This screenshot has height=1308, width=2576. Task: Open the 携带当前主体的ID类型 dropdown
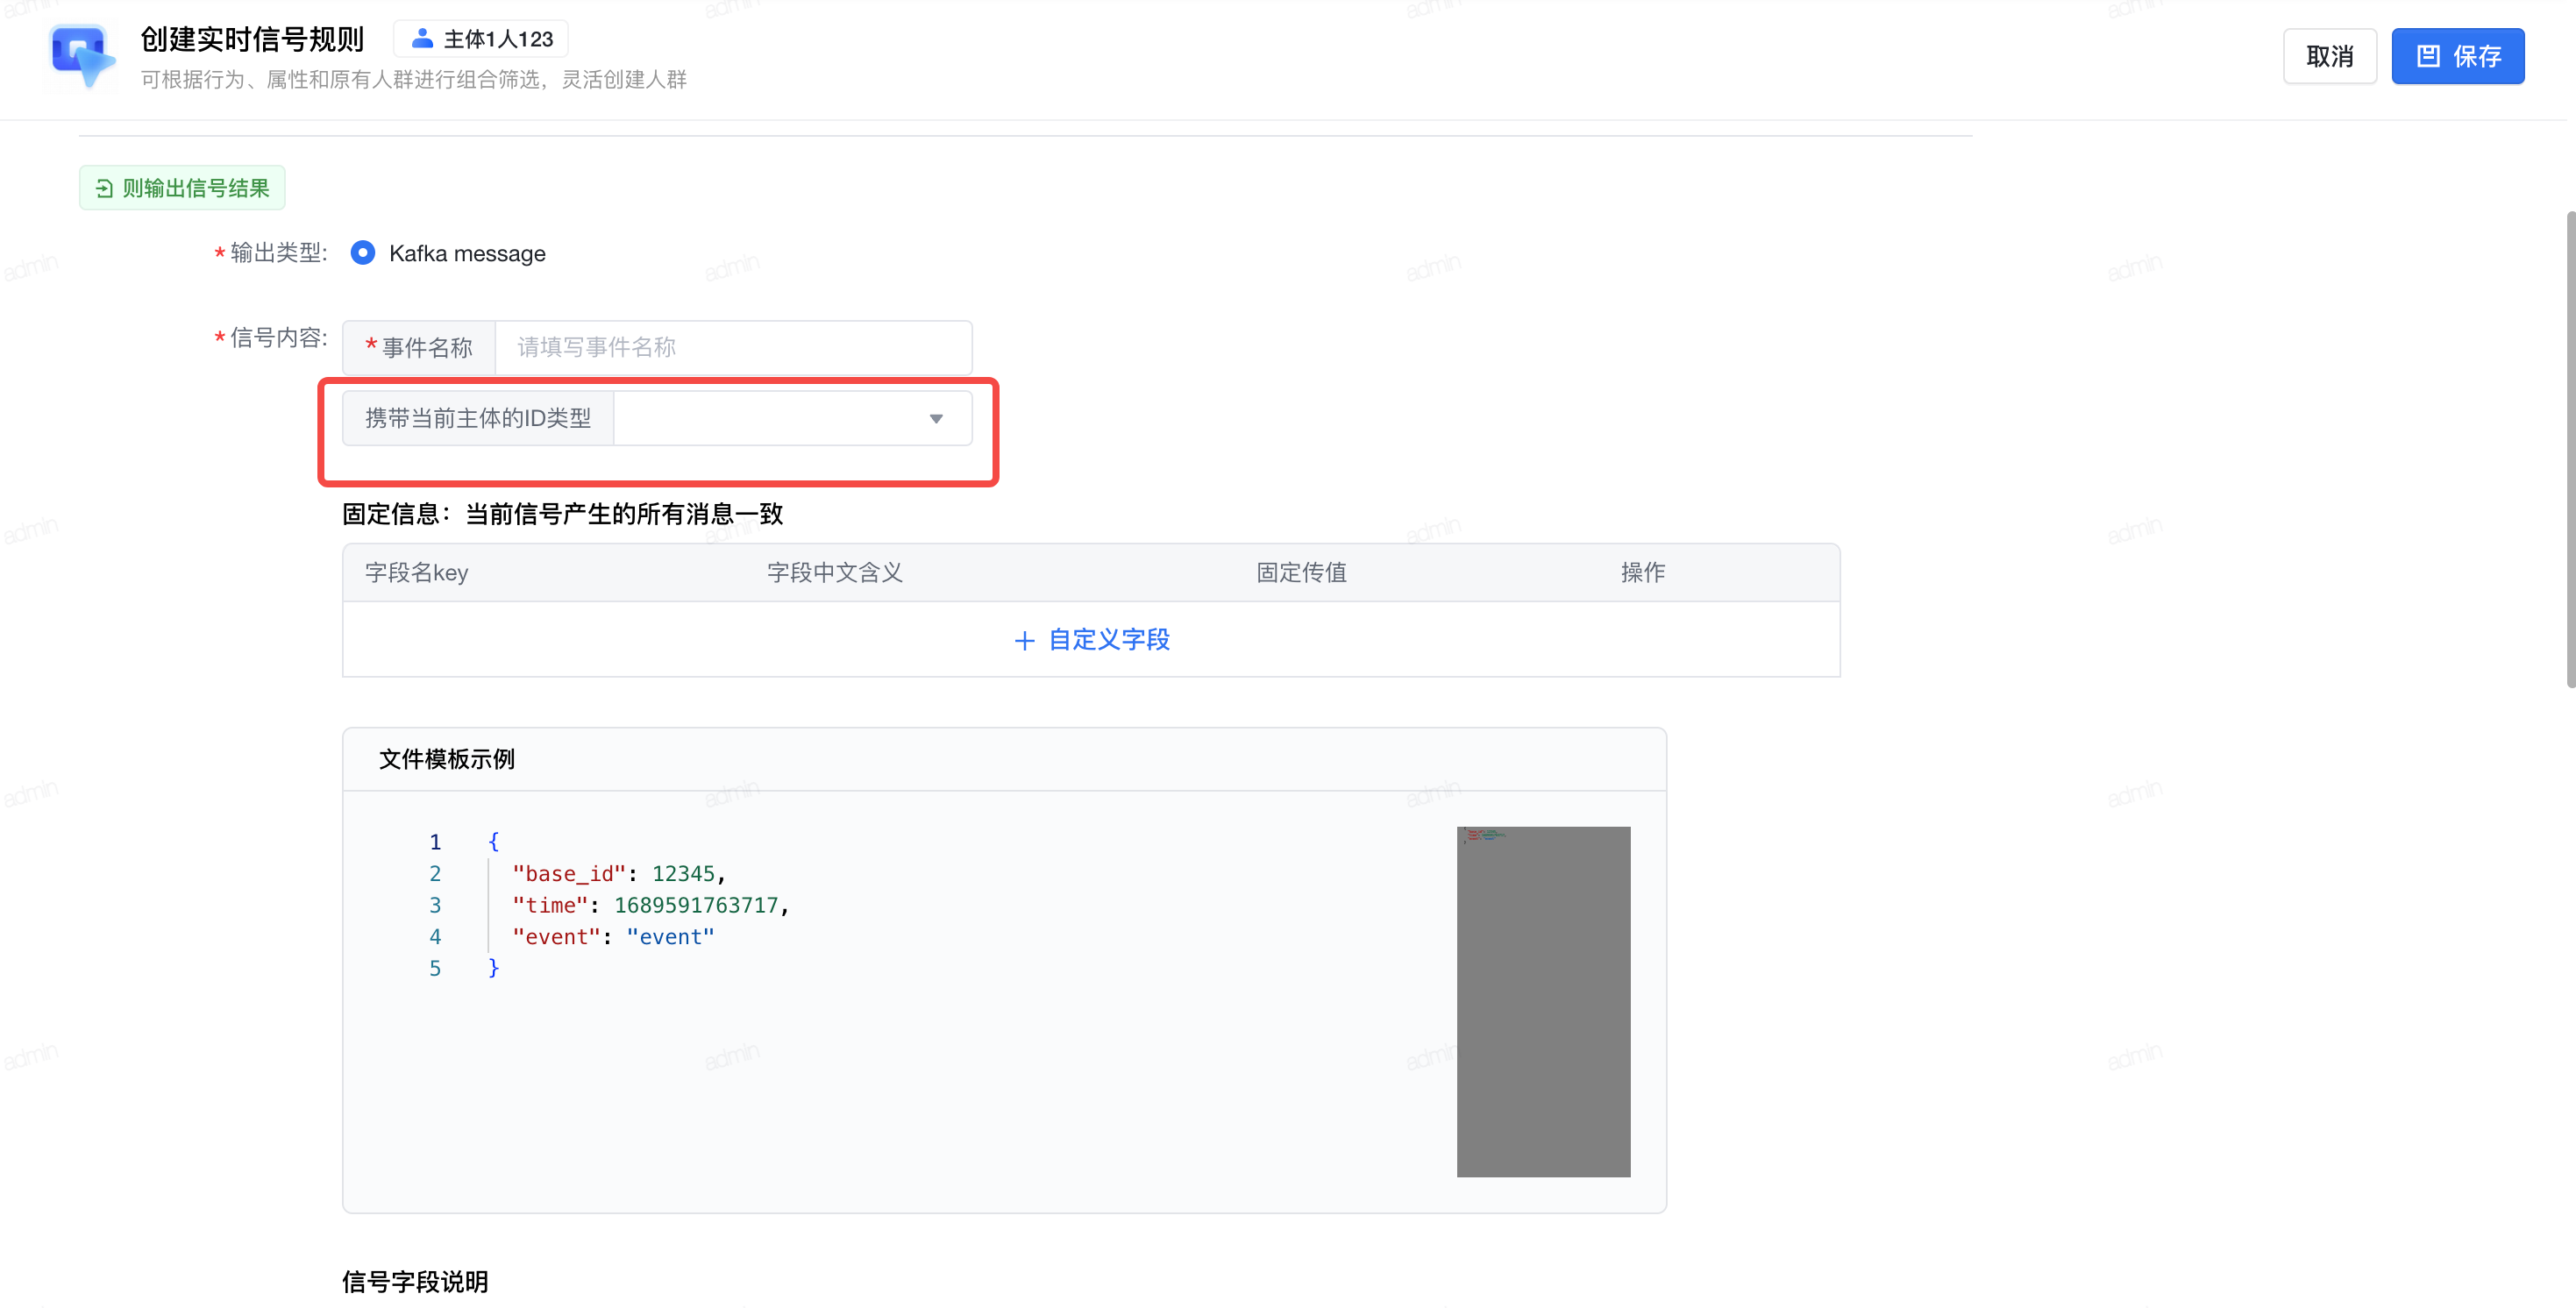pos(792,418)
